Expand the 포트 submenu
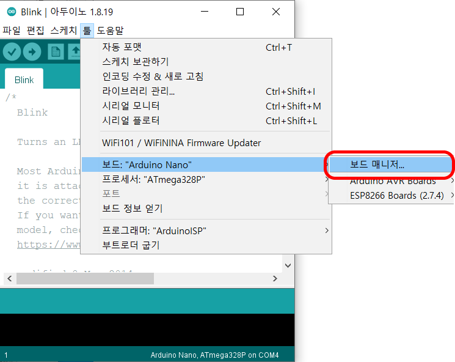 click(206, 194)
